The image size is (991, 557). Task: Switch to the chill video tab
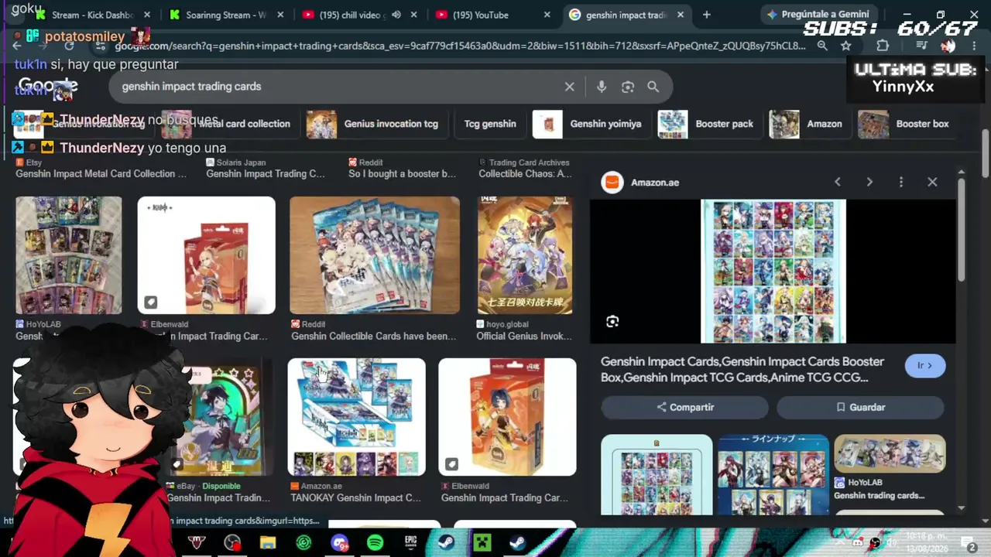click(359, 15)
